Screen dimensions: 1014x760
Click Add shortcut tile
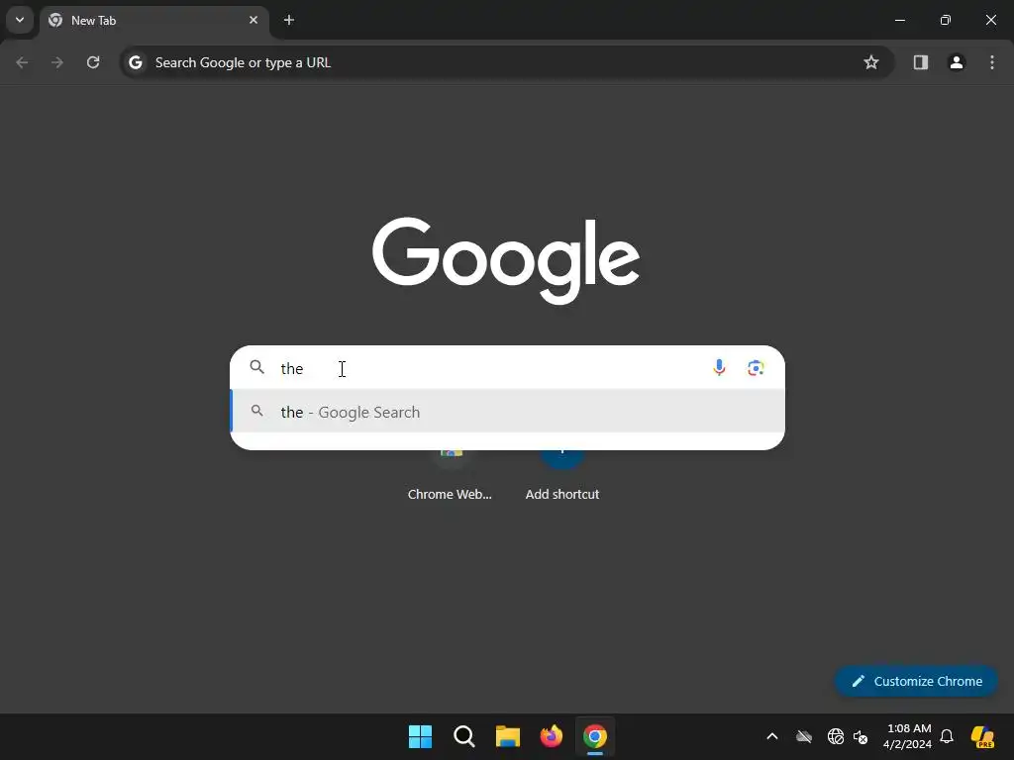coord(562,475)
